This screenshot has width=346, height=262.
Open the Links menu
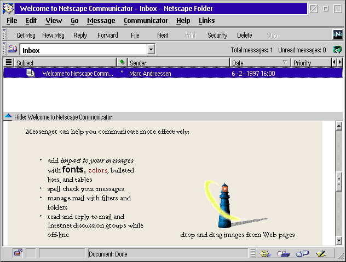(x=206, y=21)
